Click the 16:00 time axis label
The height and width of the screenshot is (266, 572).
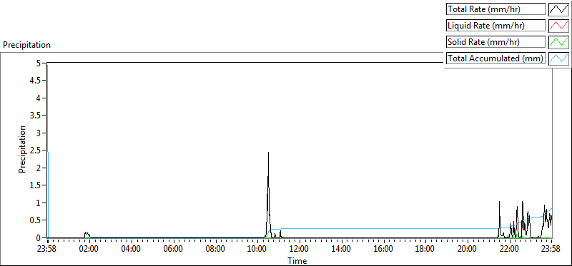coord(383,250)
